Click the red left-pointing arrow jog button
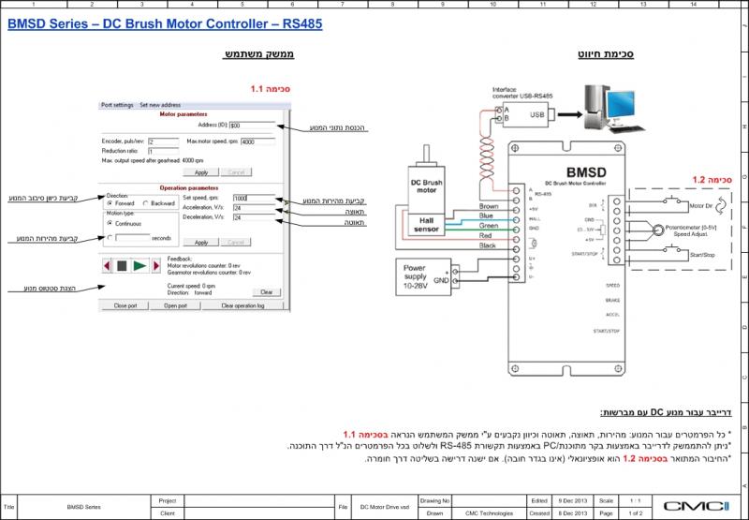The image size is (749, 520). click(x=107, y=266)
